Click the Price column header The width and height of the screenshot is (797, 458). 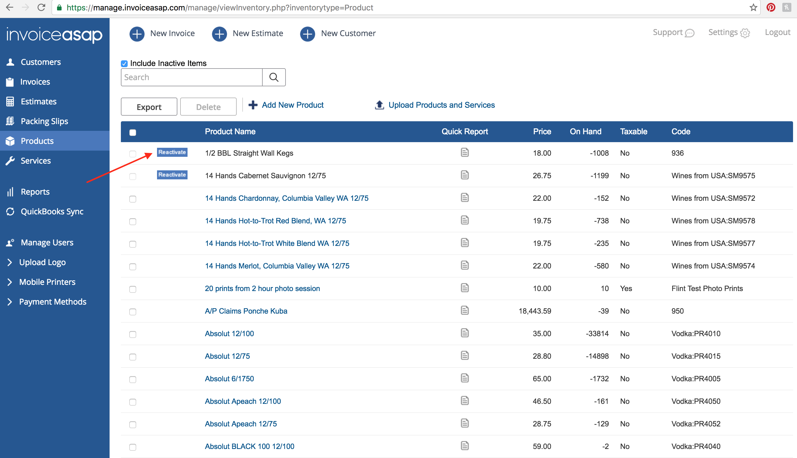(542, 131)
